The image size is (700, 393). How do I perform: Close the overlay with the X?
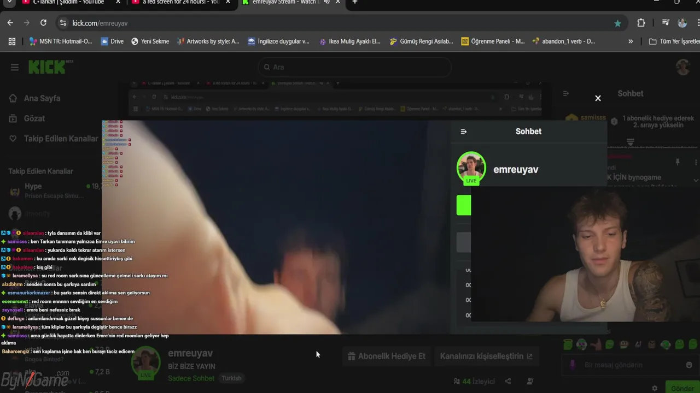click(598, 98)
